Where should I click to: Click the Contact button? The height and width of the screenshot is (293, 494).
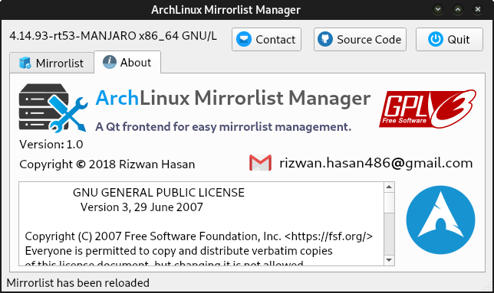point(266,39)
